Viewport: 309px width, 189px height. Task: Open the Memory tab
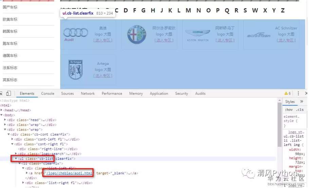136,94
